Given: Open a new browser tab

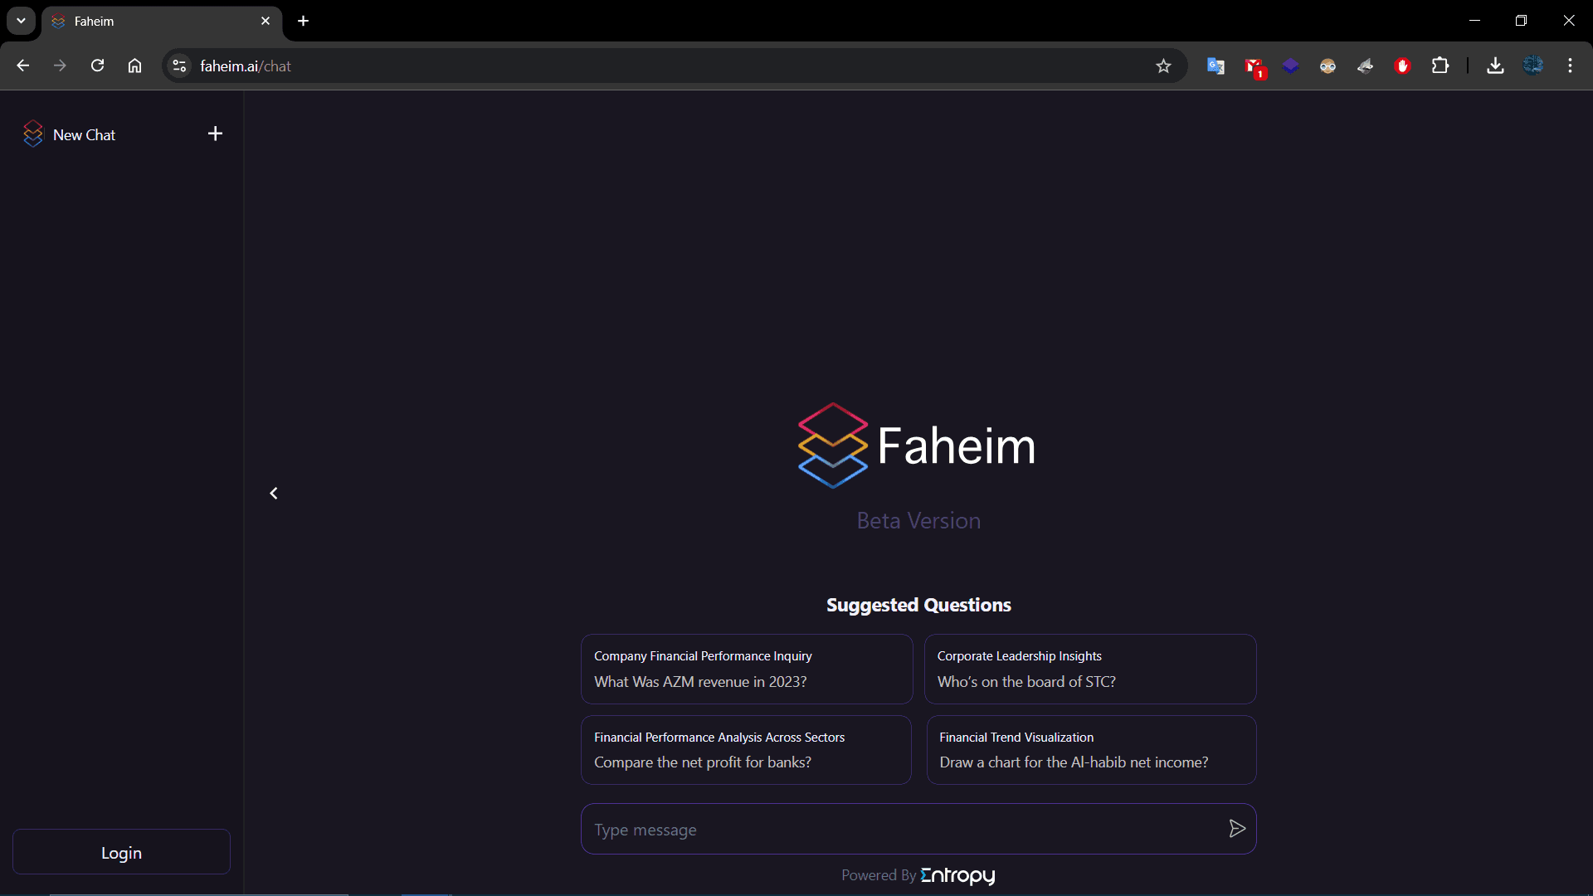Looking at the screenshot, I should click(x=303, y=21).
